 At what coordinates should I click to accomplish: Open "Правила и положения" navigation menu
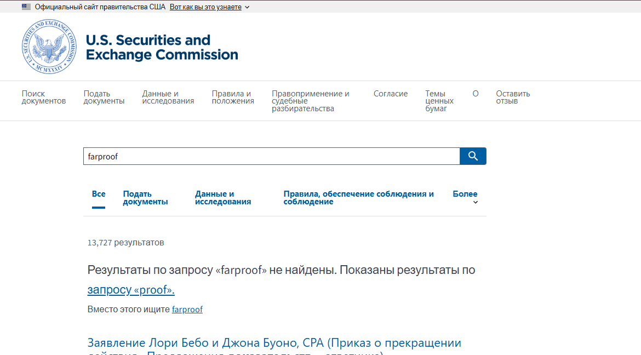click(233, 98)
